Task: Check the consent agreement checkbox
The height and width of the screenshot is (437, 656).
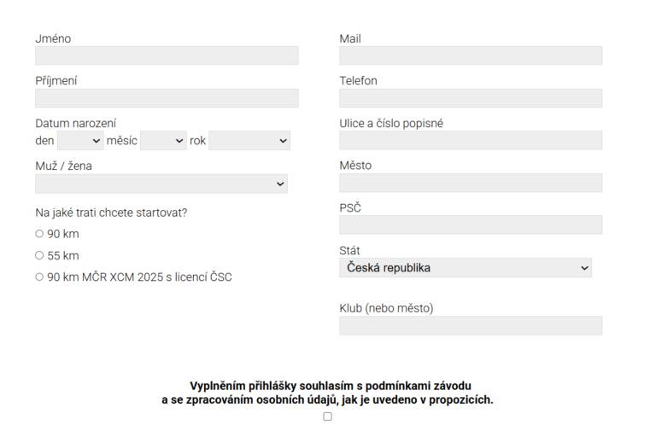Action: 327,417
